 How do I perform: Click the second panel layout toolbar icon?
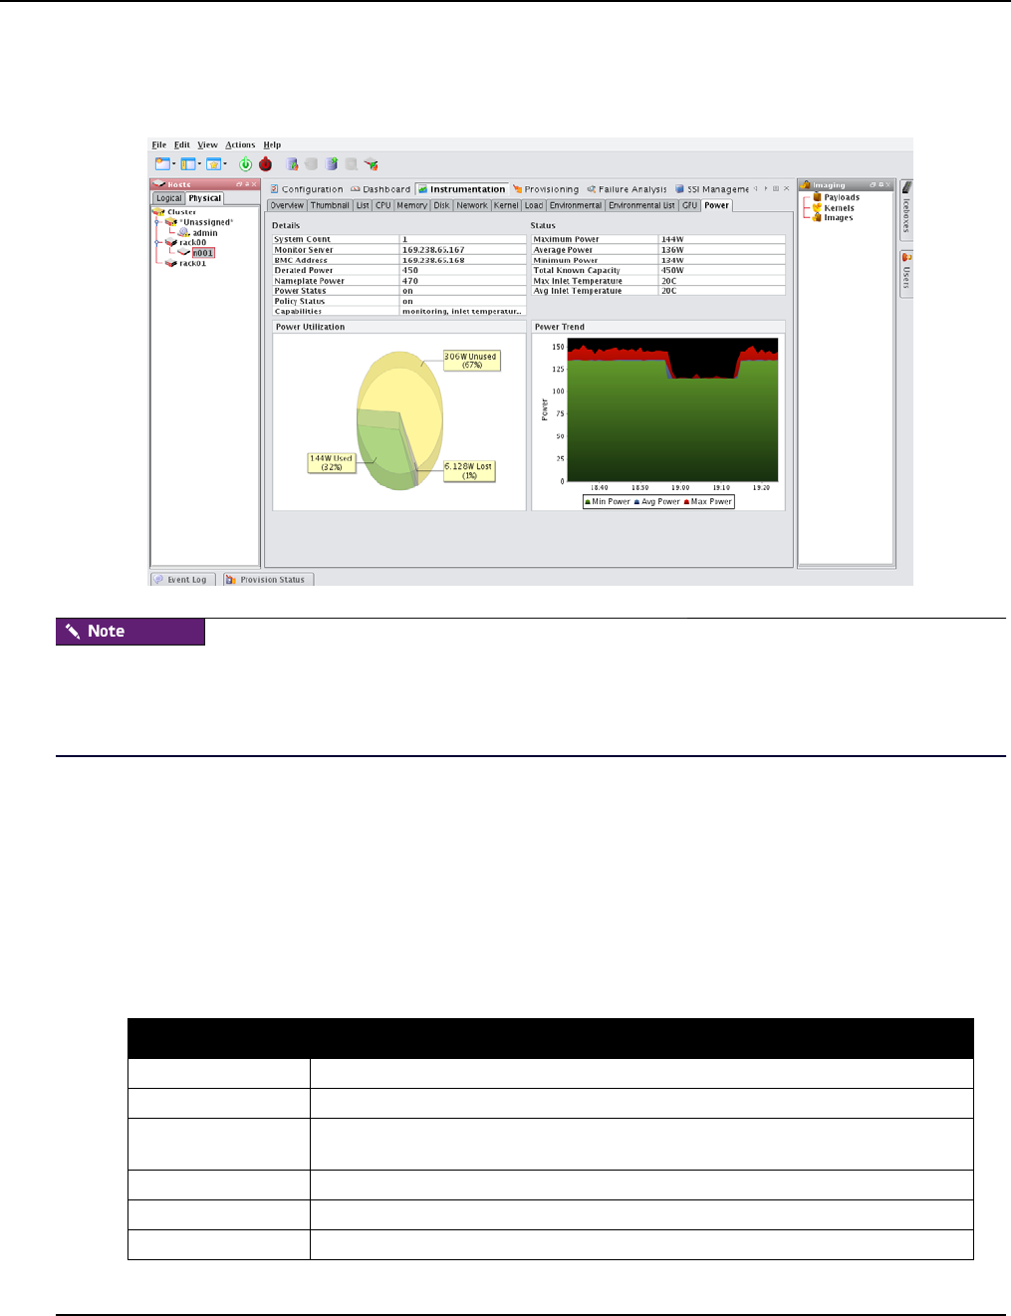coord(188,164)
